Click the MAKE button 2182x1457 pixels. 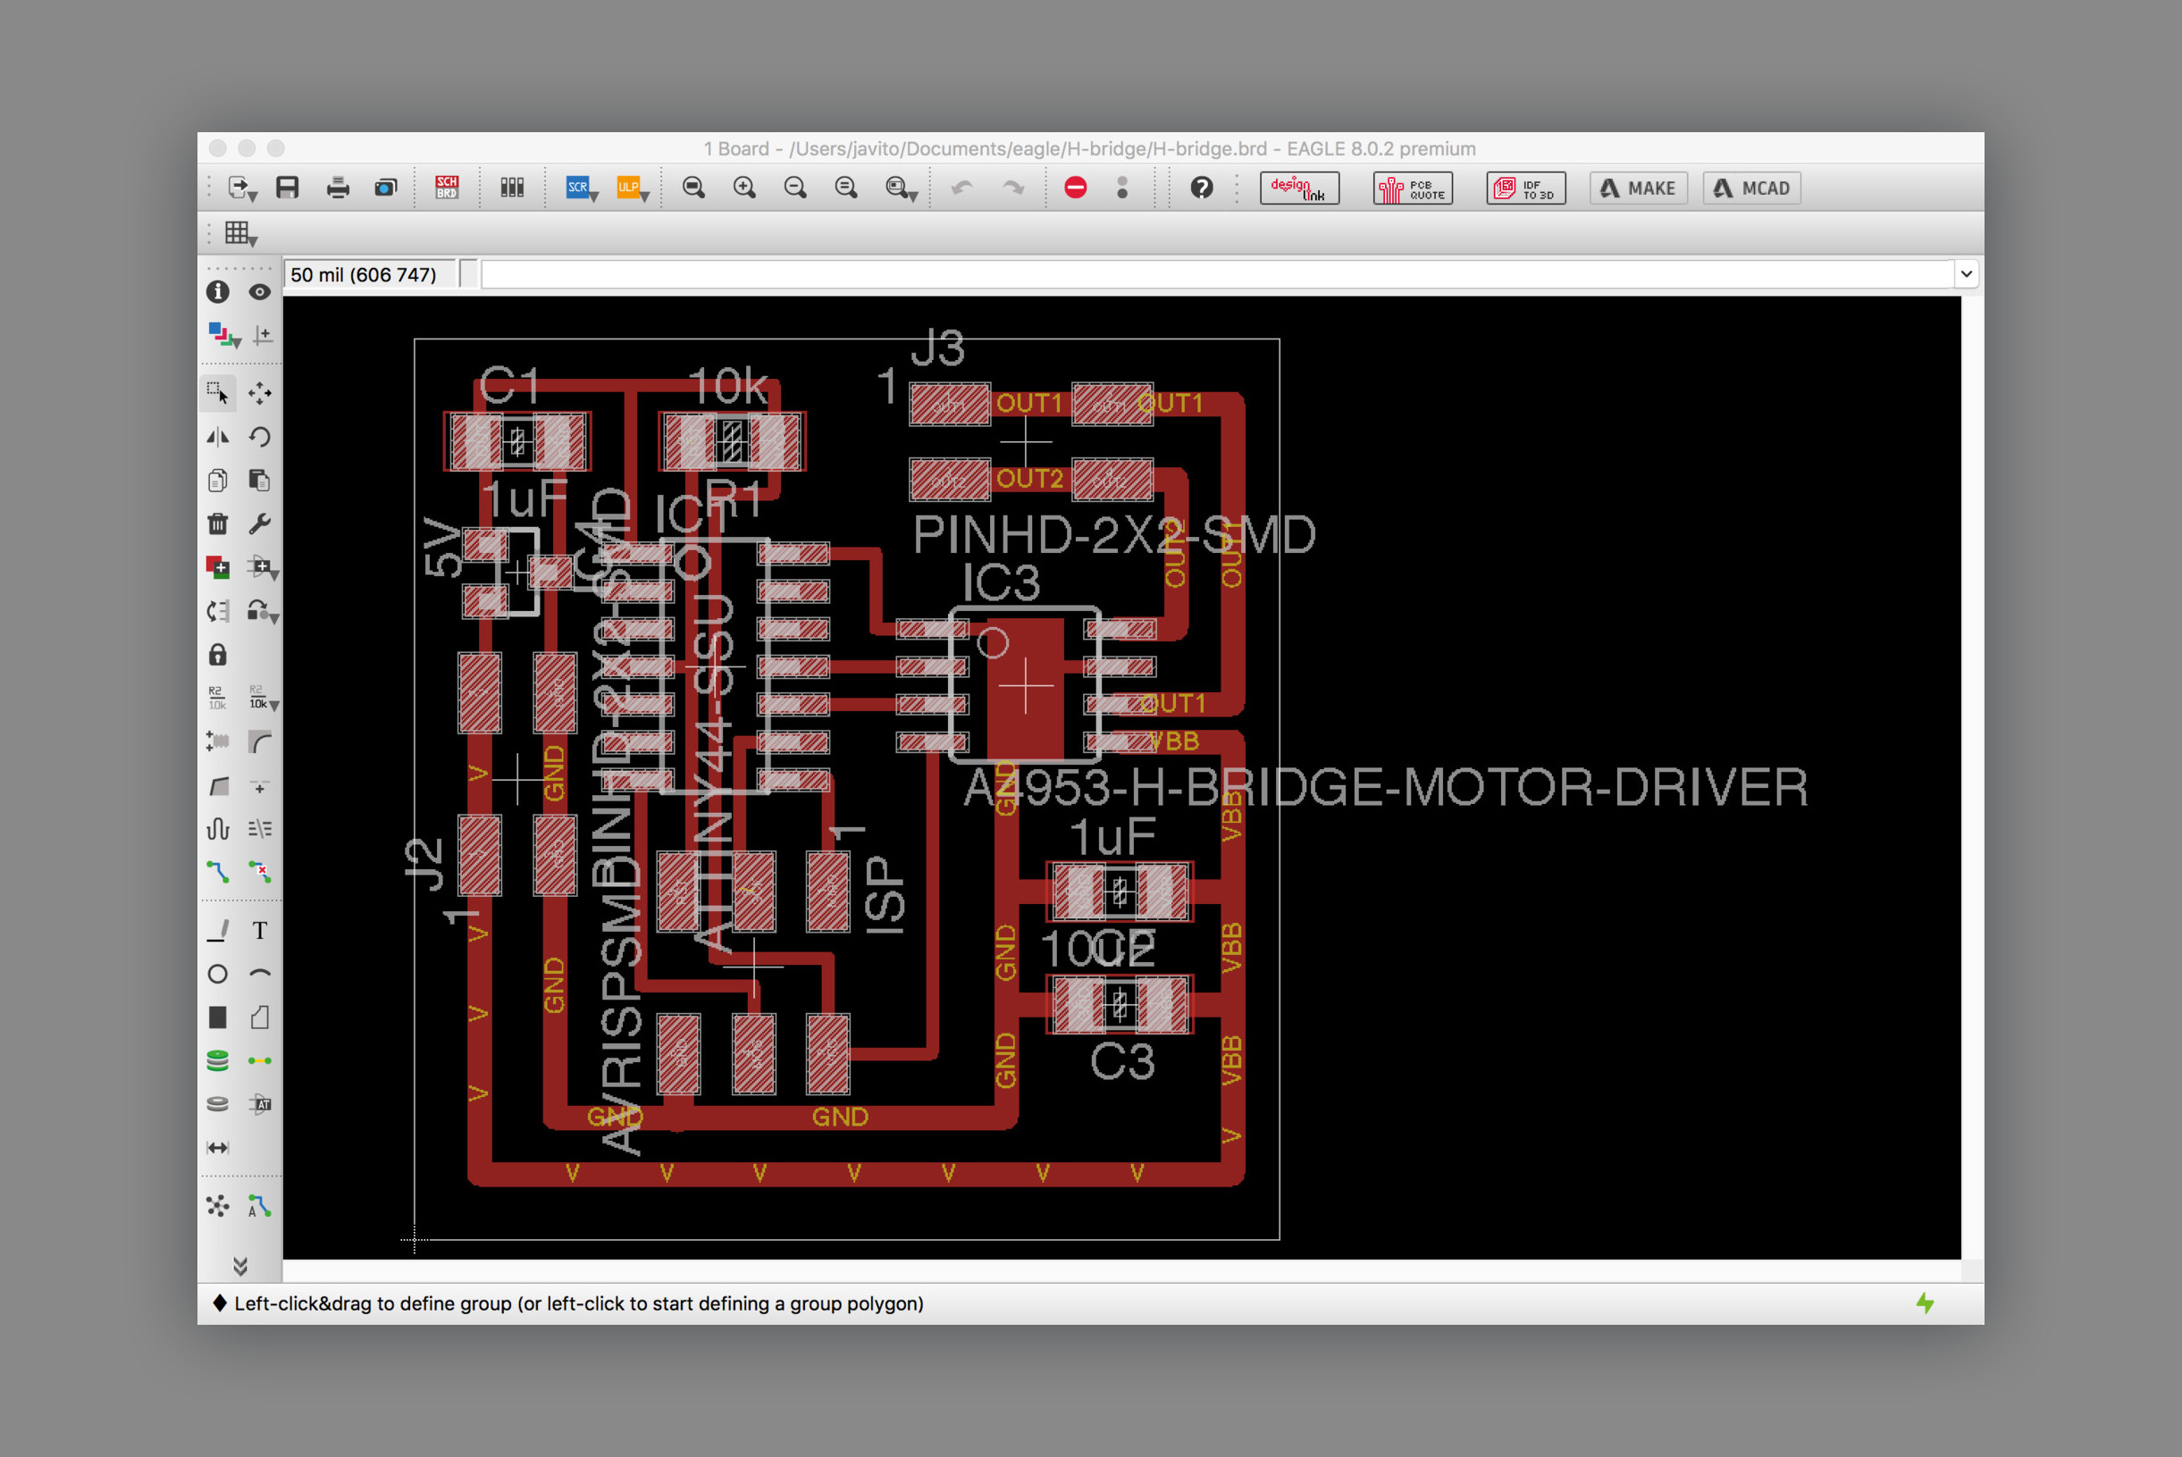[1639, 188]
